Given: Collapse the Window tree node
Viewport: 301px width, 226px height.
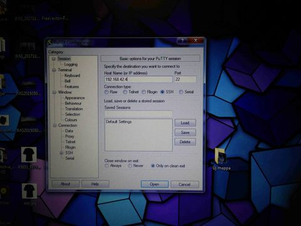Looking at the screenshot, I should (55, 92).
